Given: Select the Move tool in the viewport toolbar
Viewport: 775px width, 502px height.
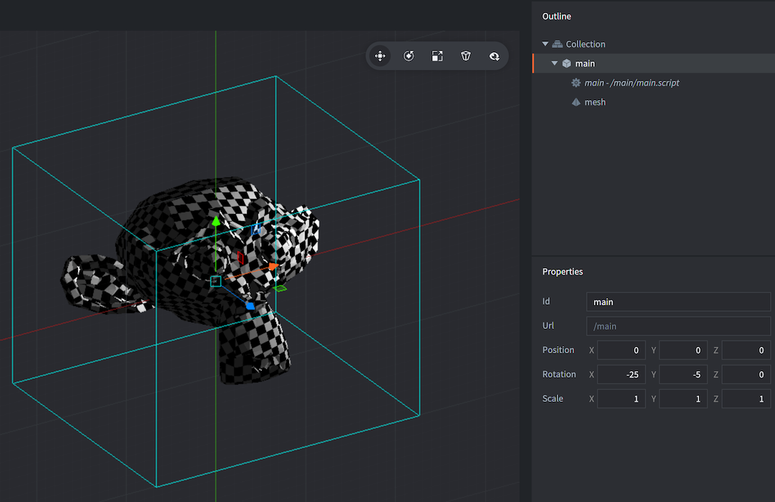Looking at the screenshot, I should (x=380, y=56).
